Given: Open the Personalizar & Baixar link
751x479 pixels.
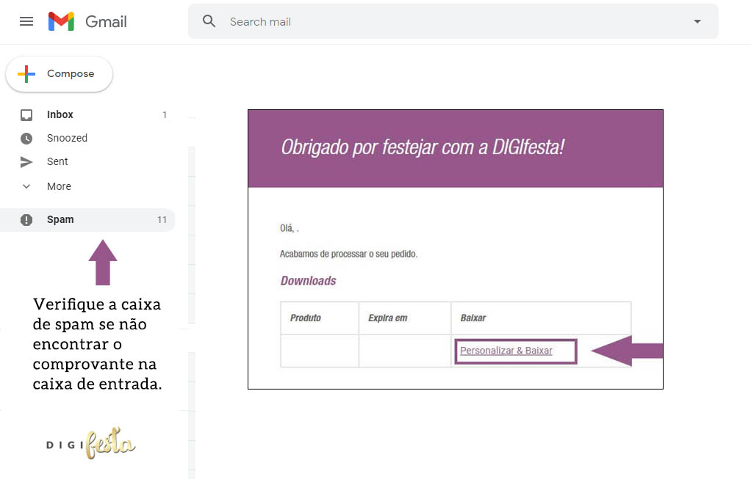Looking at the screenshot, I should coord(506,351).
